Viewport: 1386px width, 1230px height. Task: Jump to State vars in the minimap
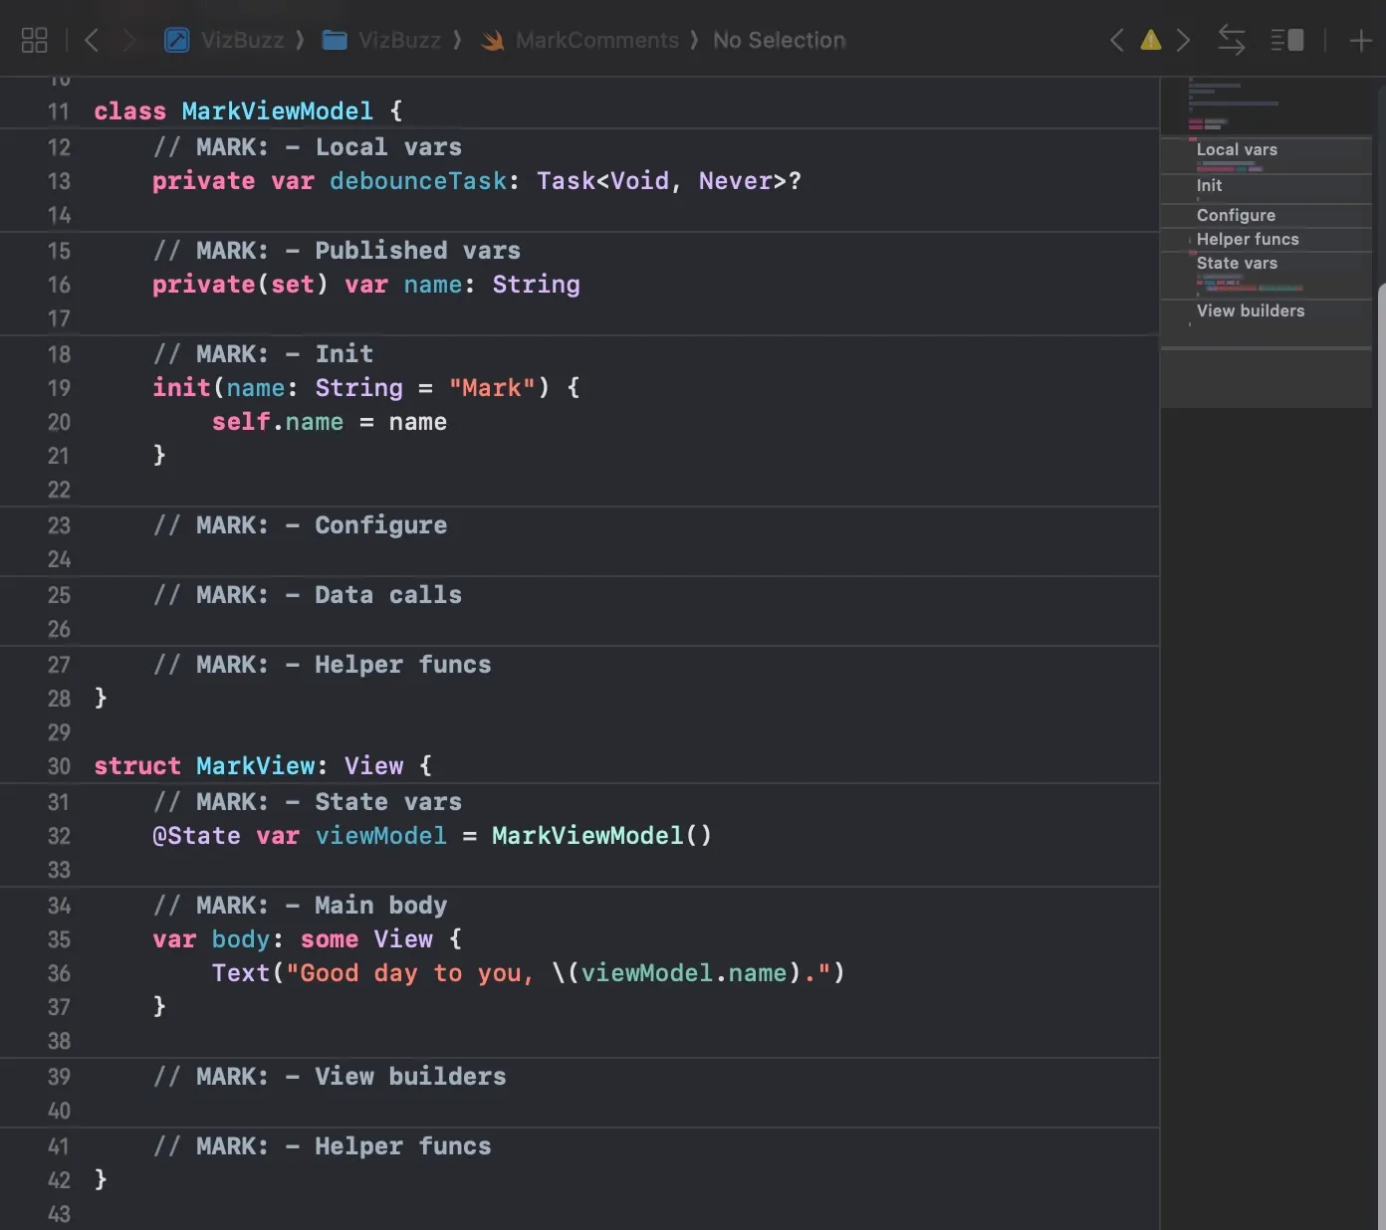pos(1237,263)
